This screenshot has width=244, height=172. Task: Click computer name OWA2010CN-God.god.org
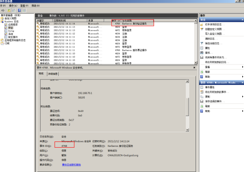(123, 155)
